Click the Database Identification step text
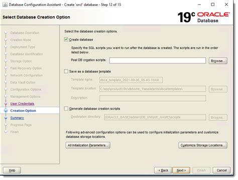This screenshot has height=180, width=238. pyautogui.click(x=27, y=54)
